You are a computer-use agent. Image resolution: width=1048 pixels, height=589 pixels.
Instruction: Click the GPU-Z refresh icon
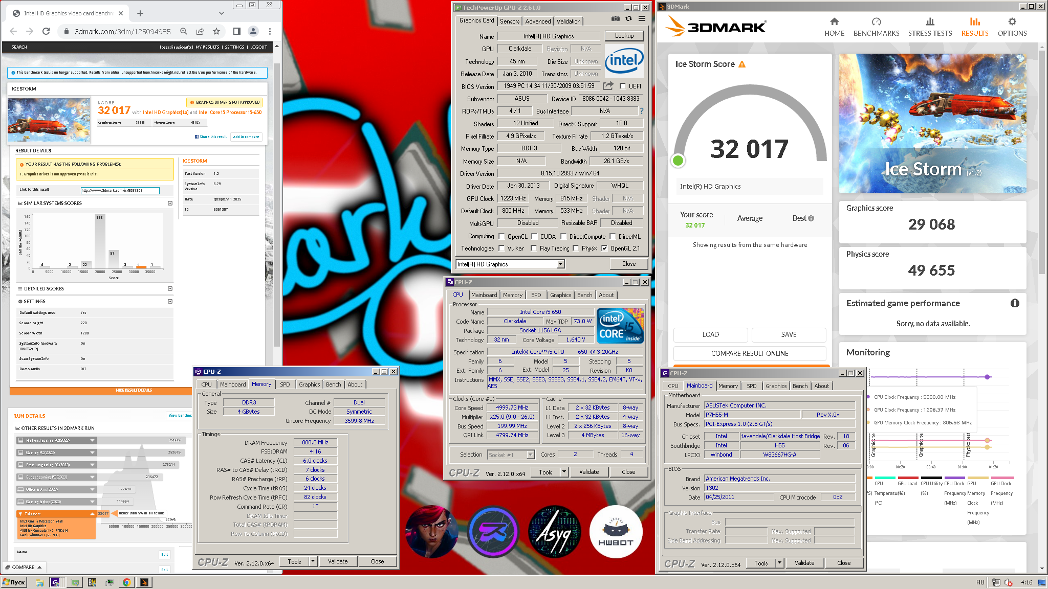[x=628, y=19]
